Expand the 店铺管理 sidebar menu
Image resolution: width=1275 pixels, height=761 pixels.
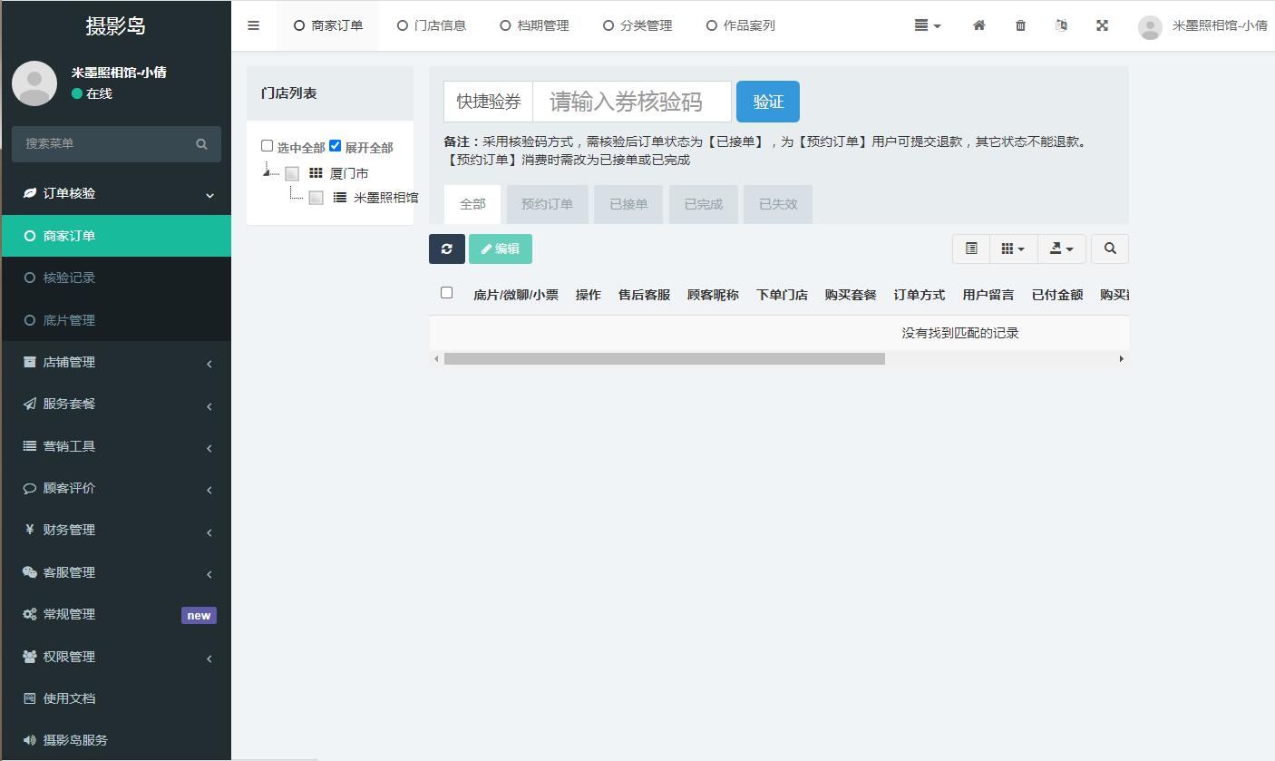(115, 362)
